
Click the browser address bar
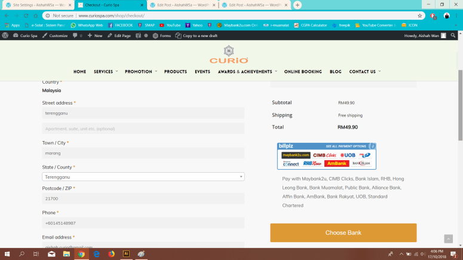(x=233, y=16)
